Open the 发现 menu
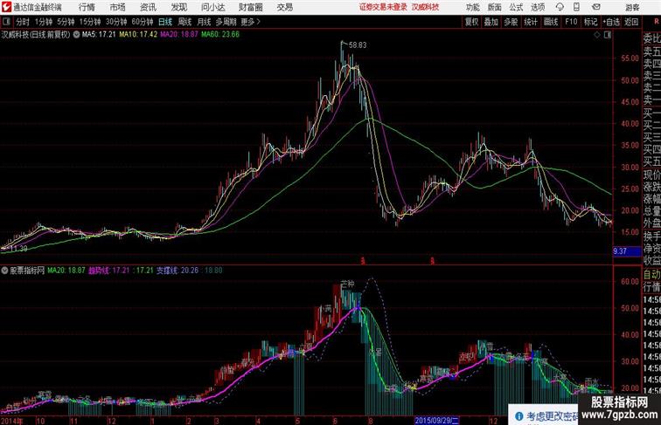Image resolution: width=661 pixels, height=425 pixels. click(x=178, y=7)
